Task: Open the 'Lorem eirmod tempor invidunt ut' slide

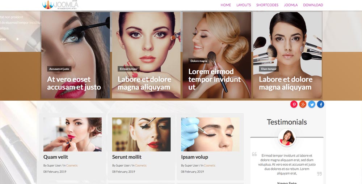Action: click(214, 79)
